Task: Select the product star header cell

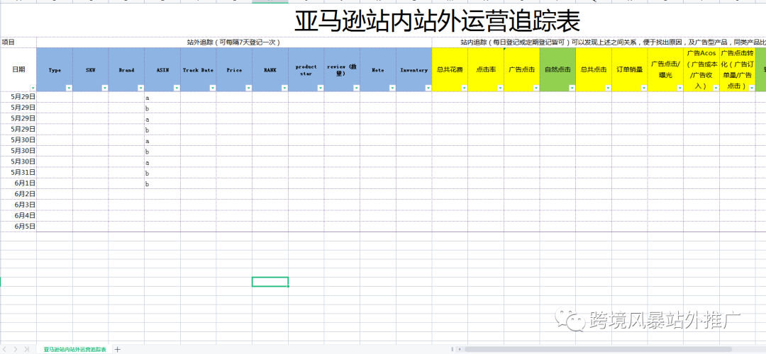Action: point(306,69)
